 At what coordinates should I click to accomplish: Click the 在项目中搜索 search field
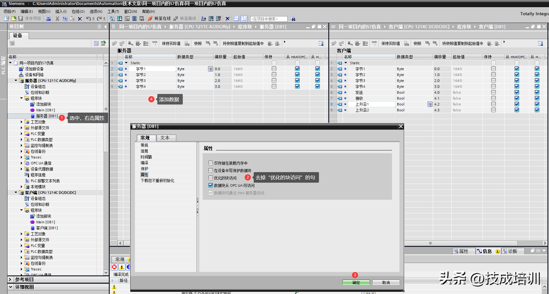click(x=269, y=19)
